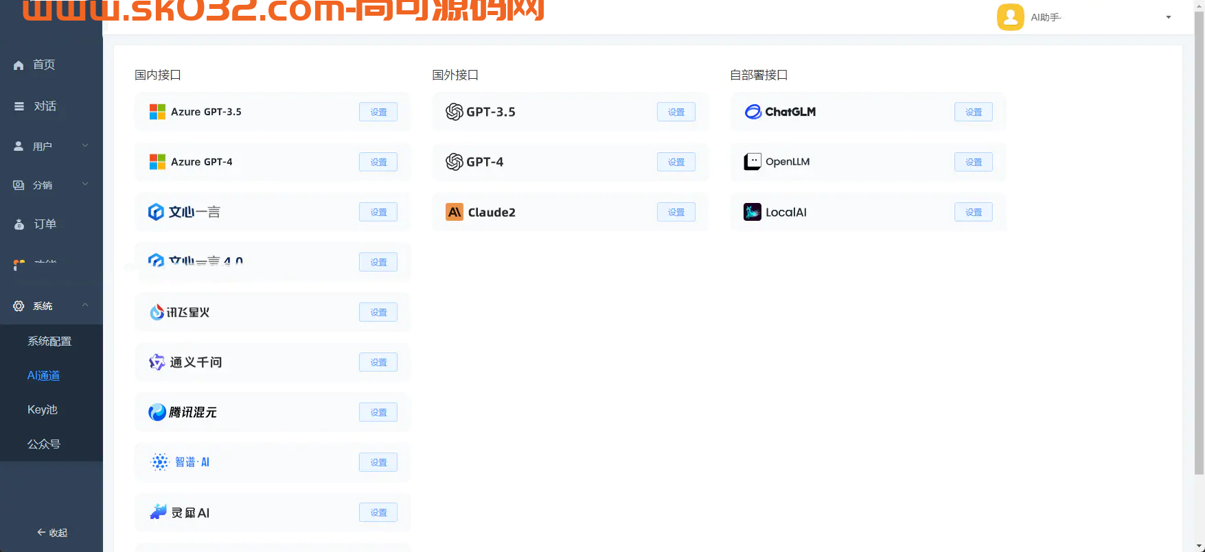
Task: Click the 文心一言 logo icon
Action: 156,212
